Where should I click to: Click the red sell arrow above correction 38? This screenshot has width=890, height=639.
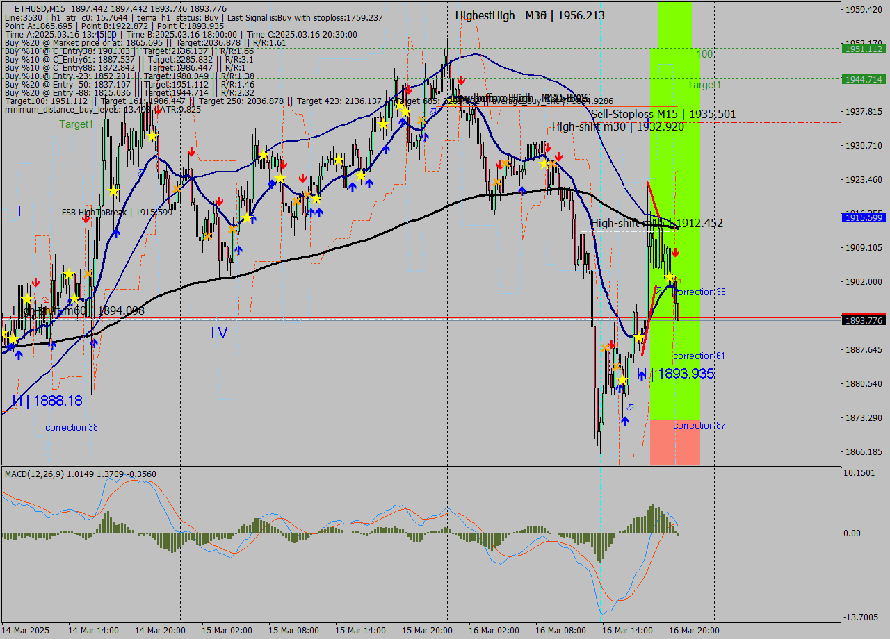[675, 254]
